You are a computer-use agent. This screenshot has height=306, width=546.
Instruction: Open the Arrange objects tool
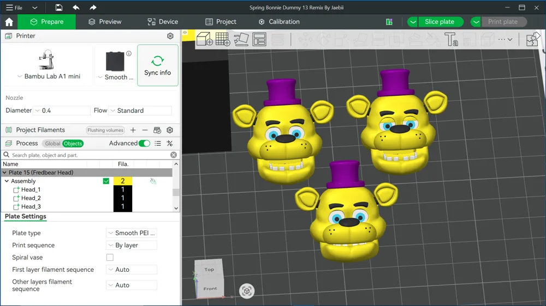(x=259, y=39)
